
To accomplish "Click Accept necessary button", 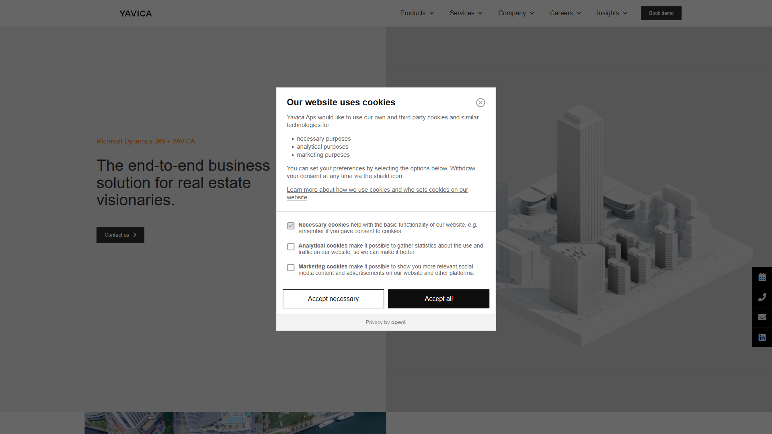I will pos(333,298).
